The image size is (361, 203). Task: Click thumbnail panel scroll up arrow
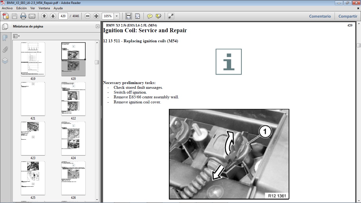point(97,42)
